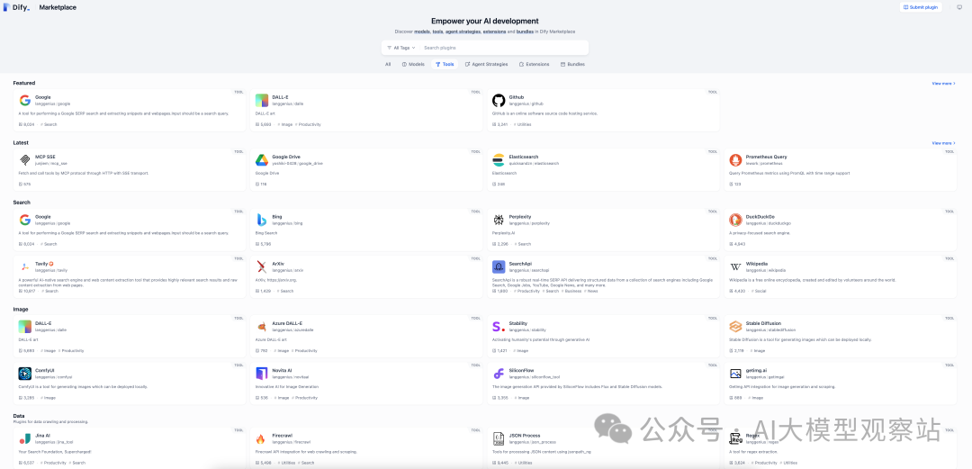Click the DALL-E card title in Image section

tap(43, 323)
